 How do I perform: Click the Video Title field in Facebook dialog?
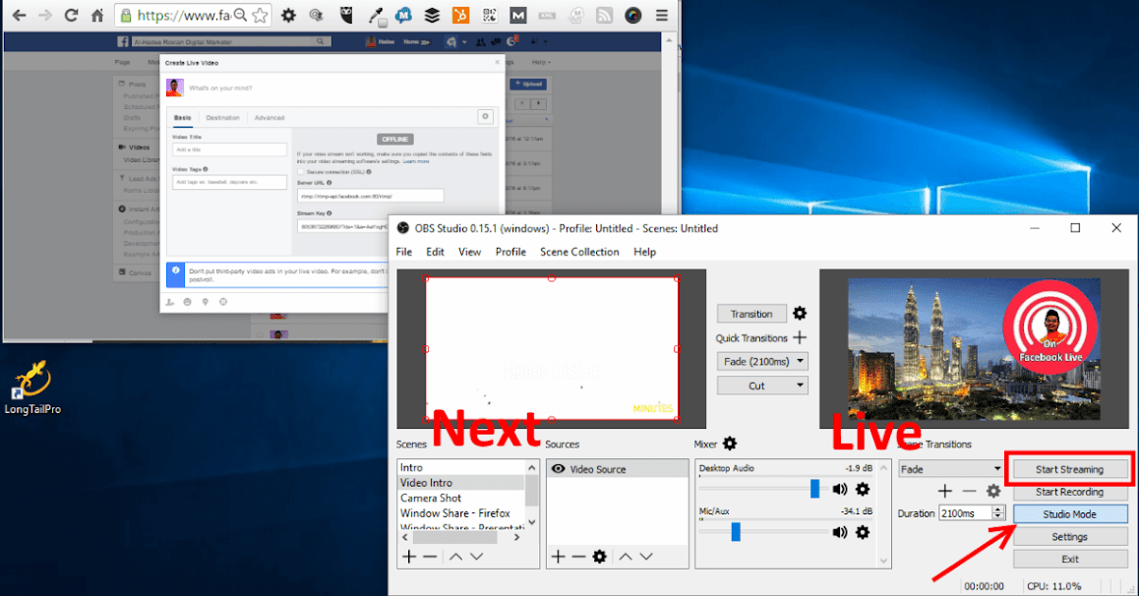click(x=229, y=149)
